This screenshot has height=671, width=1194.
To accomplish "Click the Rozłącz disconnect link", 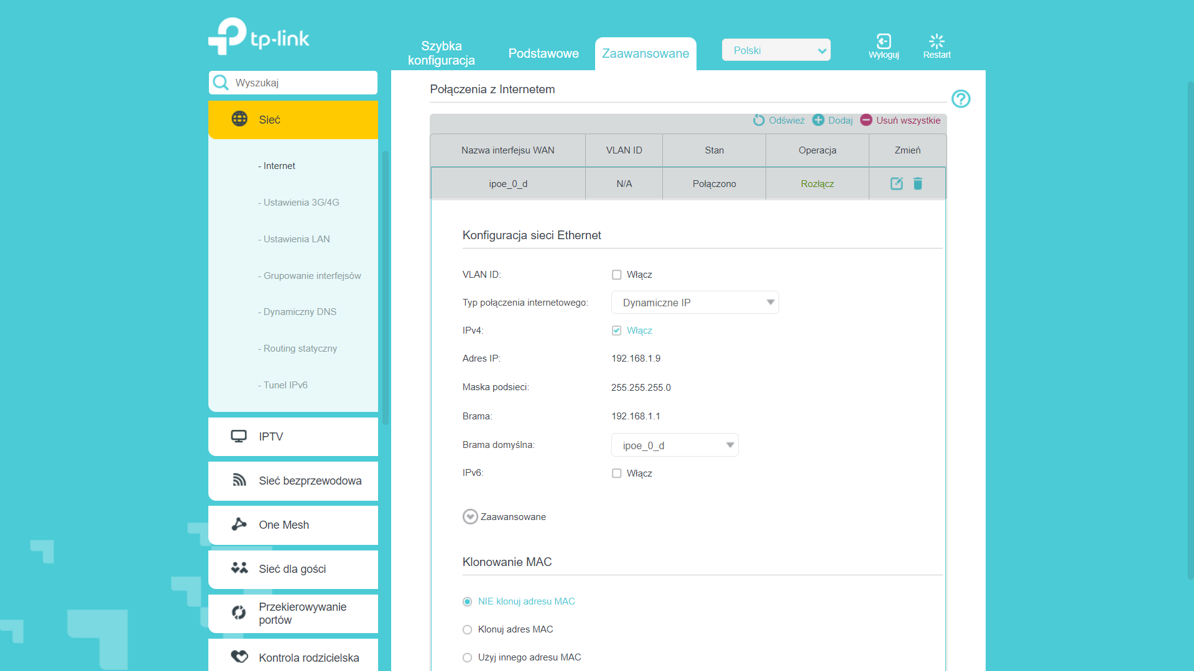I will pyautogui.click(x=817, y=184).
